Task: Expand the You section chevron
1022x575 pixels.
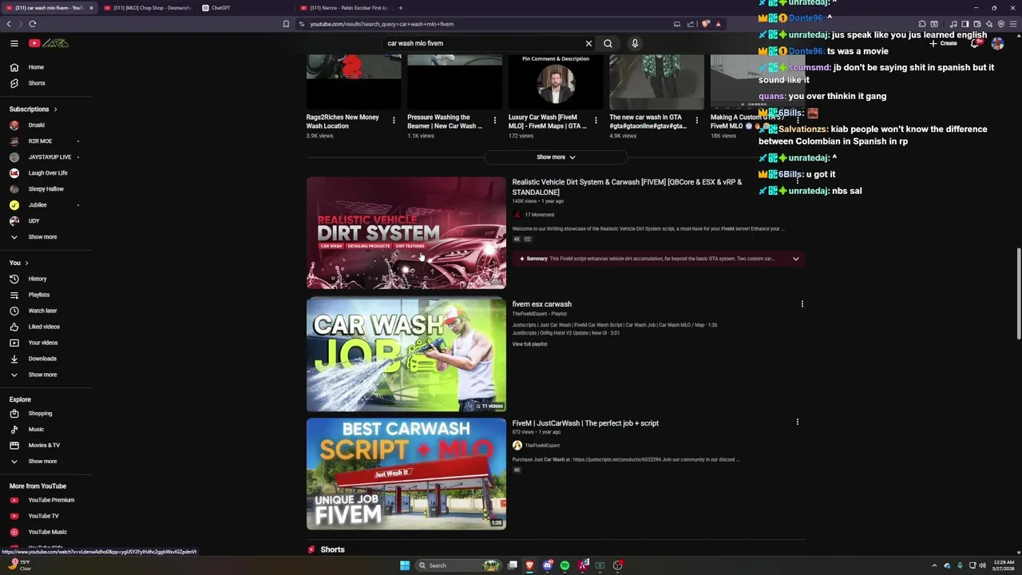Action: (26, 263)
